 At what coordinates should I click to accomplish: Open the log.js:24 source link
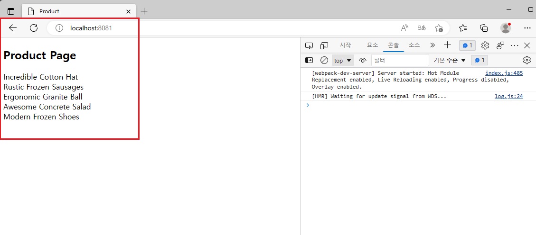[x=508, y=96]
